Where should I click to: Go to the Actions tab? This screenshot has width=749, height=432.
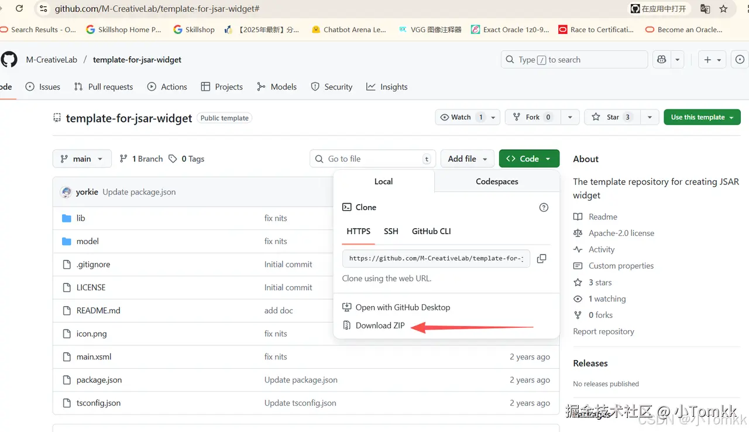(x=167, y=87)
